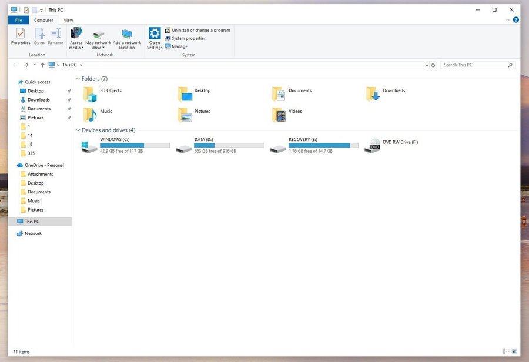
Task: Click Uninstall or change a program
Action: pos(200,30)
